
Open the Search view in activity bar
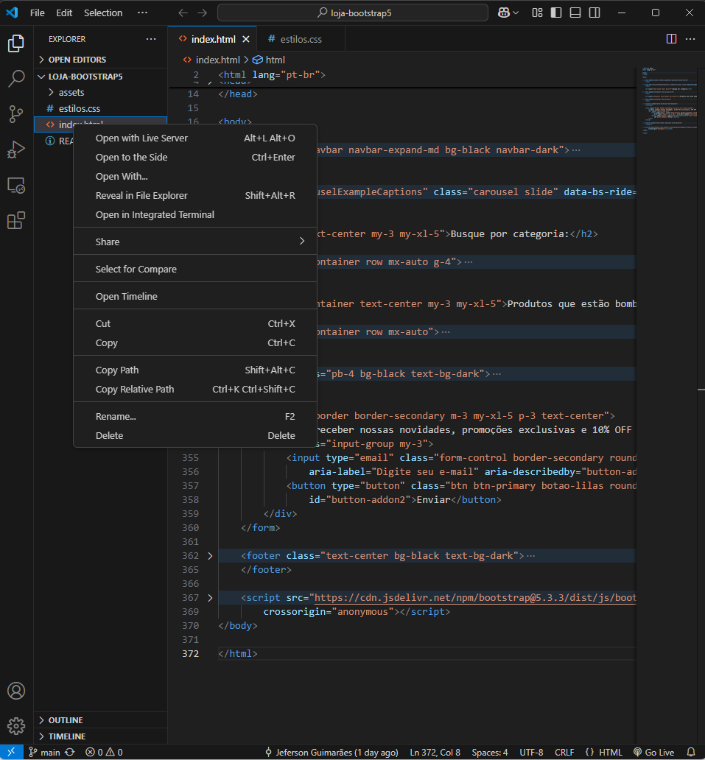click(16, 79)
